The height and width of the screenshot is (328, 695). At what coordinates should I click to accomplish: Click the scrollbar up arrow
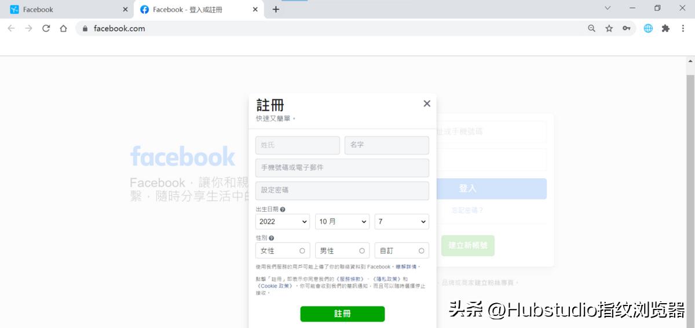tap(690, 61)
